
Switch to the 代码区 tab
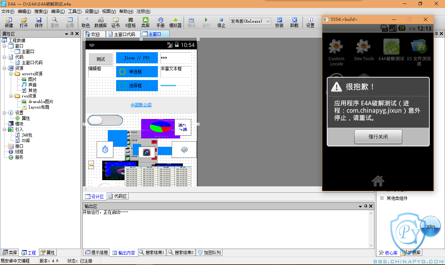click(x=118, y=196)
